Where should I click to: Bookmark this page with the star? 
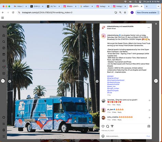click(x=125, y=13)
